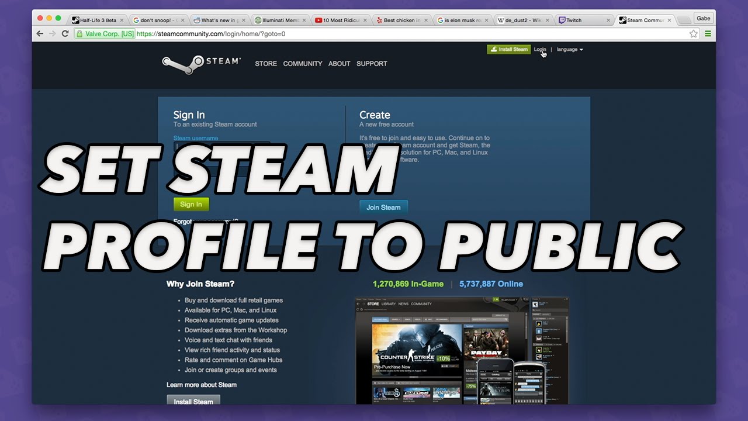
Task: Click the Create panel heading
Action: (x=375, y=115)
